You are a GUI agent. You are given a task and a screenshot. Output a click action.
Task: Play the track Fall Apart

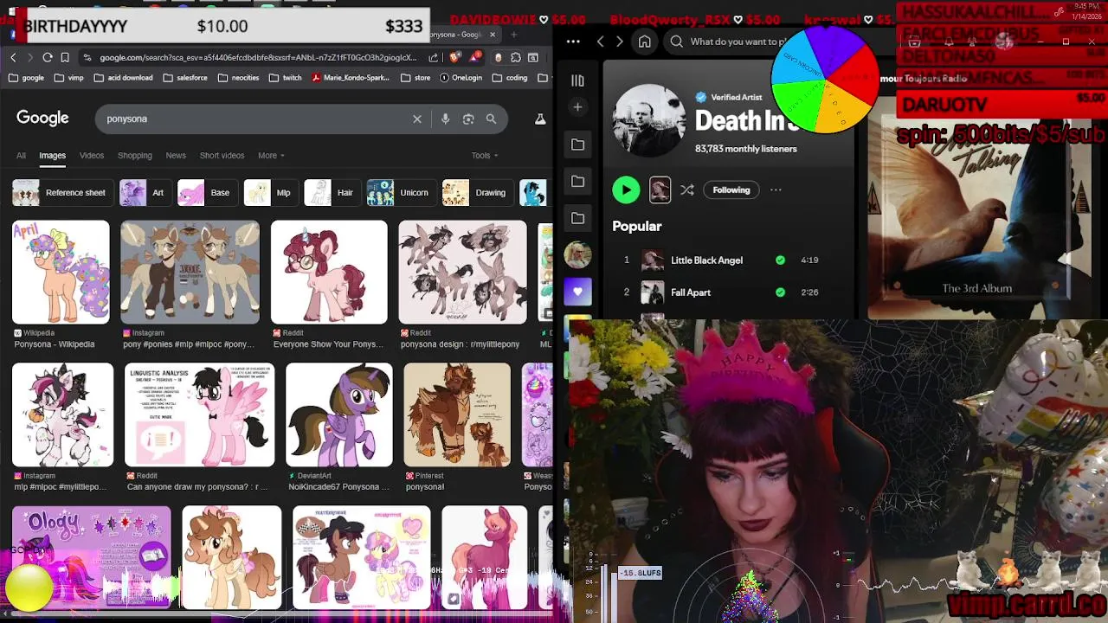click(691, 292)
